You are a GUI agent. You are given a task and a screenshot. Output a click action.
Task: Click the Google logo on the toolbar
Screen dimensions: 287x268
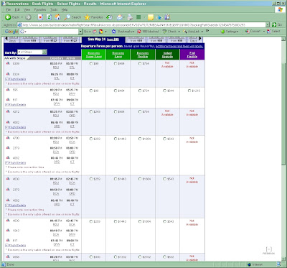coord(11,32)
